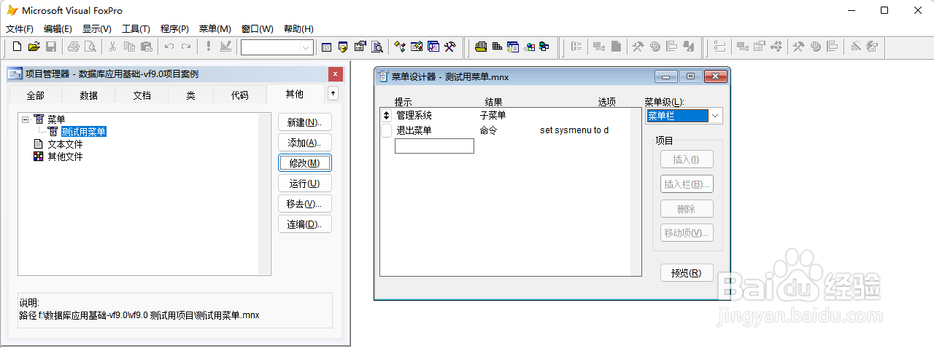This screenshot has width=934, height=348.
Task: Click the Print toolbar icon
Action: point(73,47)
